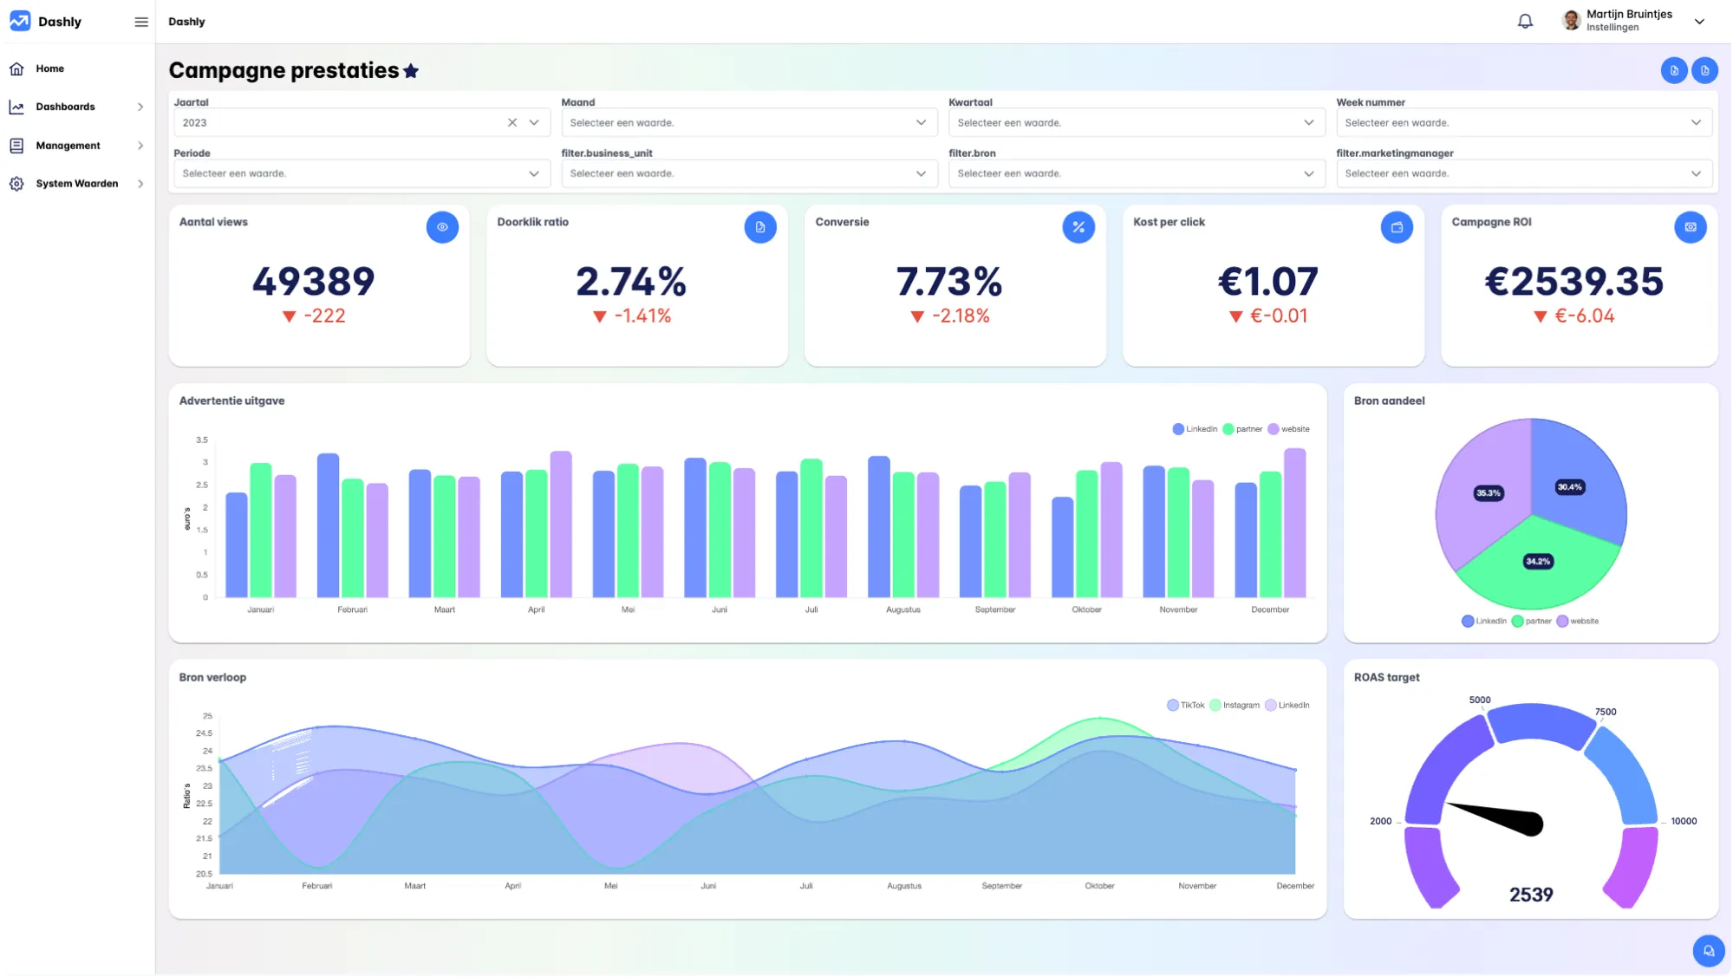Click the hamburger menu icon
This screenshot has width=1733, height=977.
(141, 22)
